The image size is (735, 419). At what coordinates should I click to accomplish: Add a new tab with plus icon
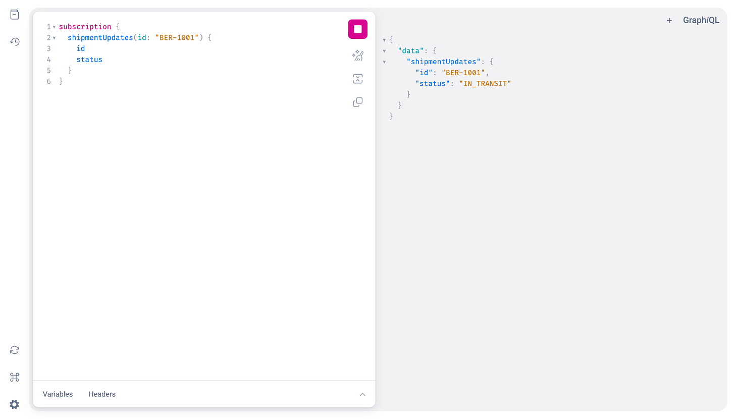tap(669, 21)
